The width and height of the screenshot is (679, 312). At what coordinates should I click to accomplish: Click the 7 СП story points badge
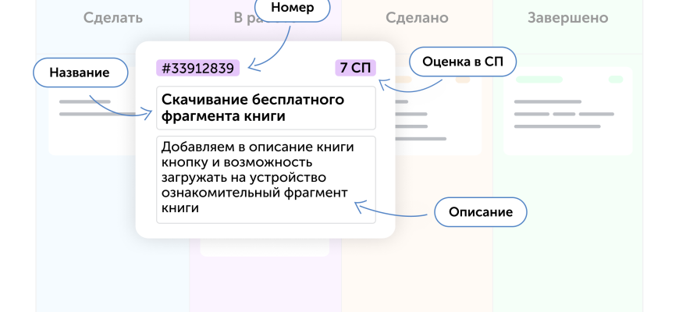355,68
